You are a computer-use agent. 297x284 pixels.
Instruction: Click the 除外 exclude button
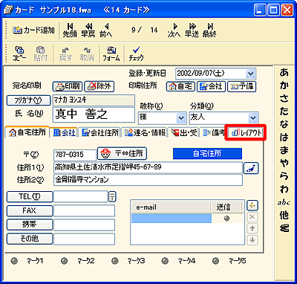point(99,86)
